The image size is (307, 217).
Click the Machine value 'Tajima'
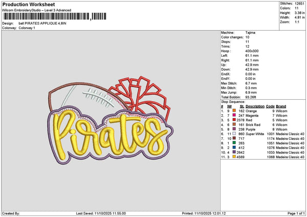pos(250,33)
